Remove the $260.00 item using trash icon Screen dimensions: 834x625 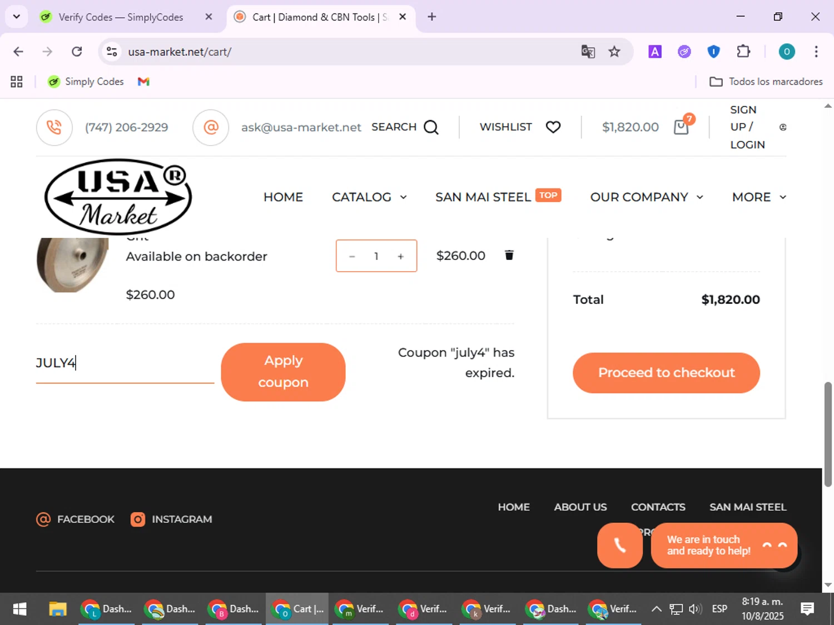pos(509,255)
